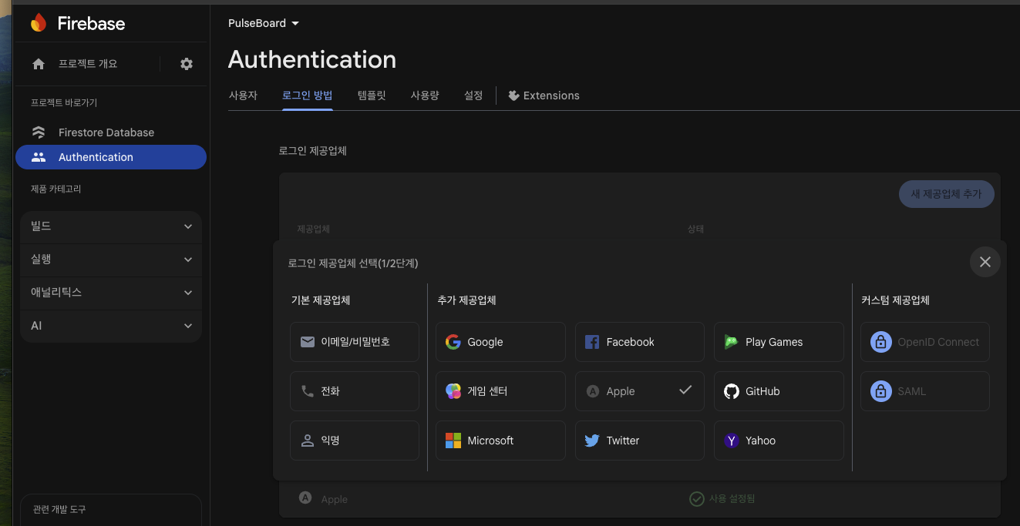Image resolution: width=1020 pixels, height=526 pixels.
Task: Open project settings gear icon
Action: pos(187,64)
